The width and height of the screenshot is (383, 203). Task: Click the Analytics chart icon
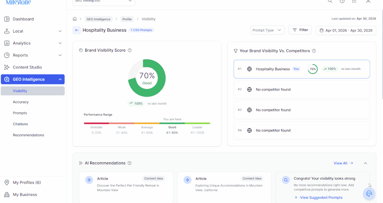[7, 43]
